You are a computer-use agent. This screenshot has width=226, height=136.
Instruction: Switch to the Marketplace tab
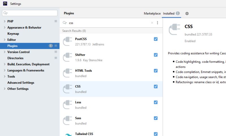(x=152, y=14)
